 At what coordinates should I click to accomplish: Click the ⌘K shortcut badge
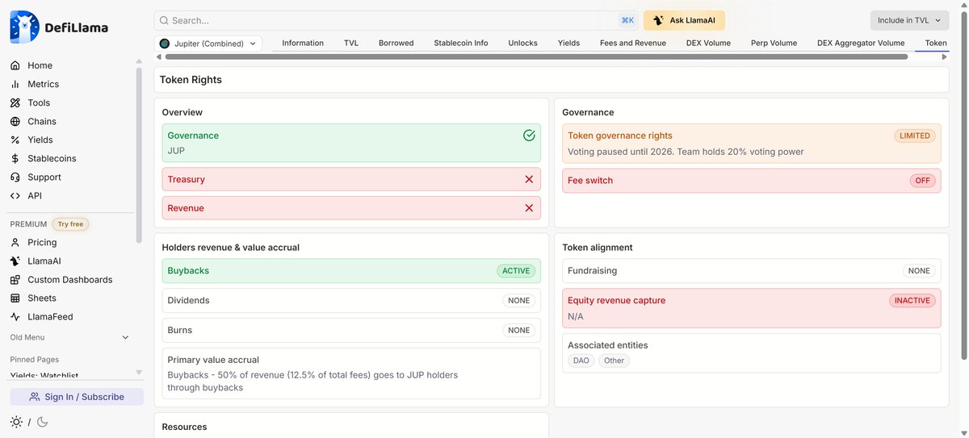coord(627,20)
